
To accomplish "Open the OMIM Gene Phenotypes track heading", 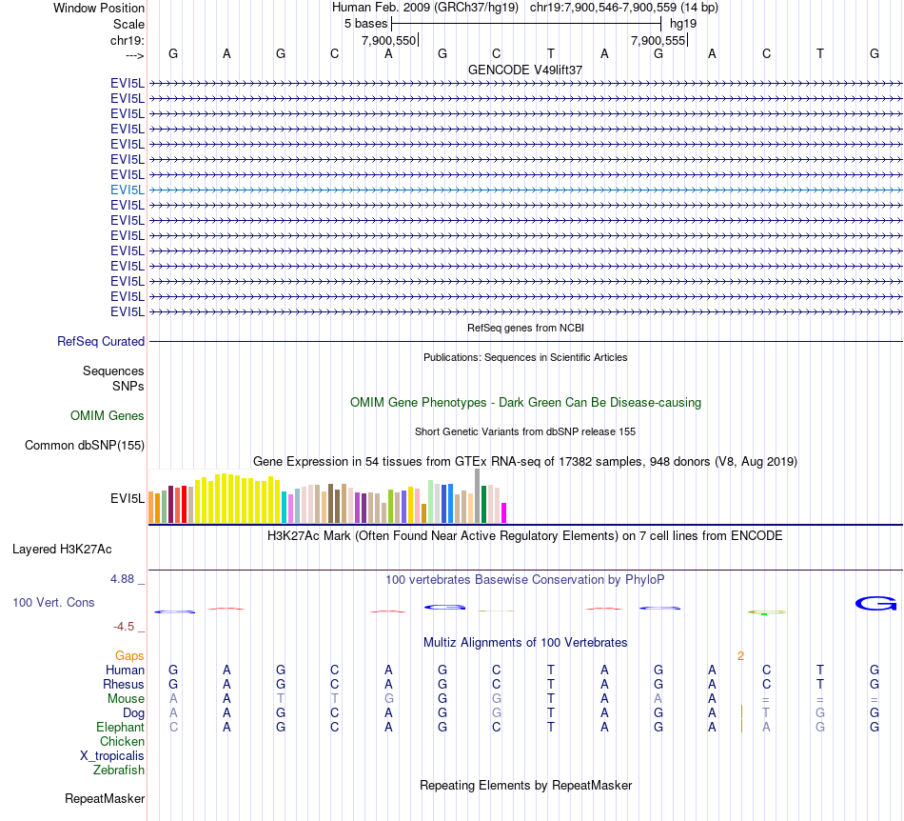I will tap(525, 403).
